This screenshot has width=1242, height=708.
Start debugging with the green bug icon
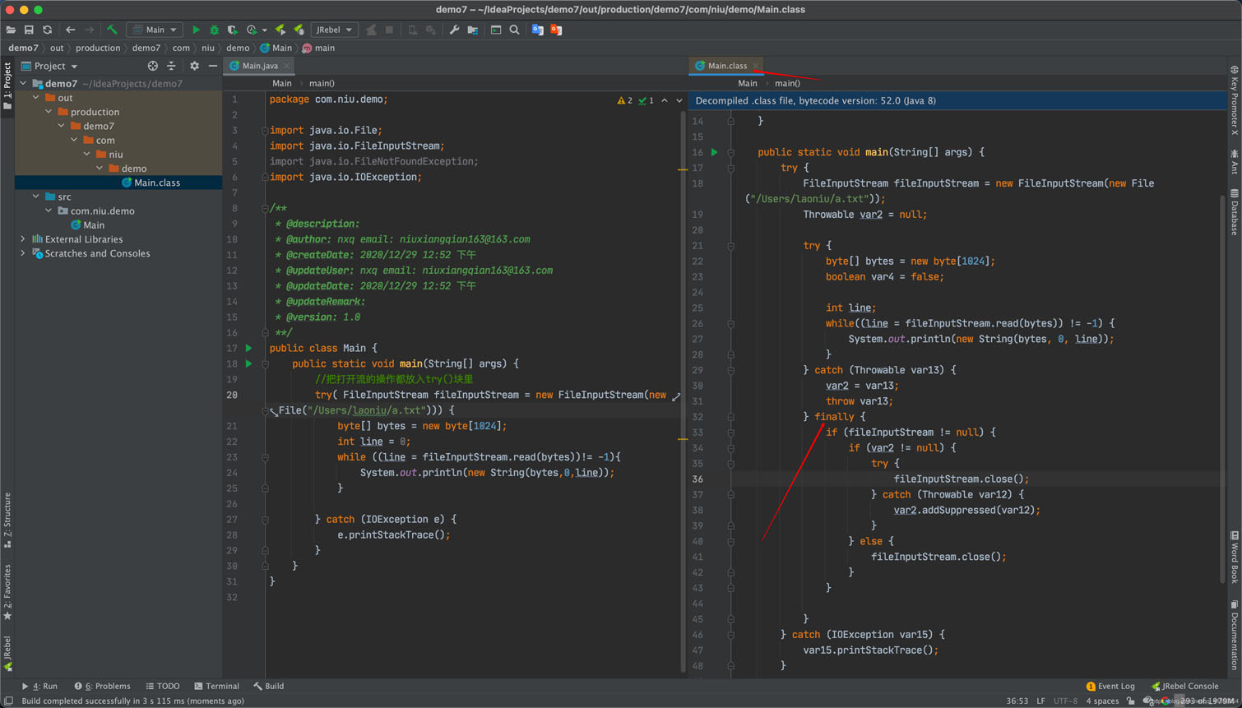tap(214, 30)
